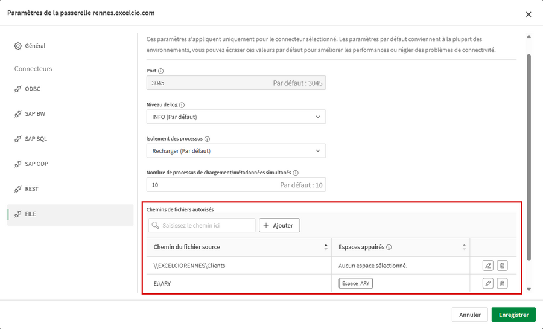The image size is (543, 329).
Task: Show info for Nombre de processus simultanés
Action: click(x=296, y=173)
